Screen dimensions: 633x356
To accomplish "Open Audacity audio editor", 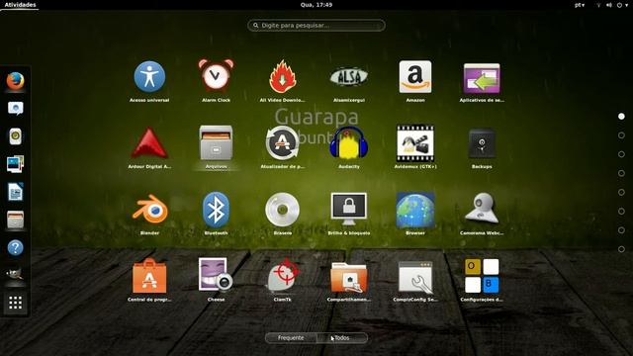I will (349, 142).
